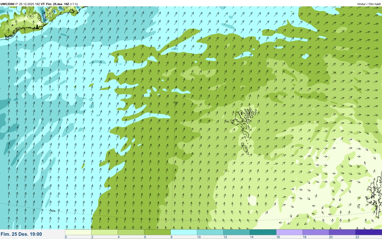Click the light green 2–4 legend swatch
This screenshot has height=239, width=382.
click(x=104, y=232)
